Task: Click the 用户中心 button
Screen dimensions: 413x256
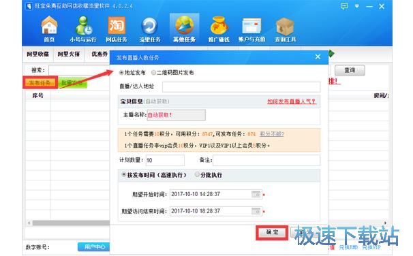Action: pyautogui.click(x=94, y=246)
